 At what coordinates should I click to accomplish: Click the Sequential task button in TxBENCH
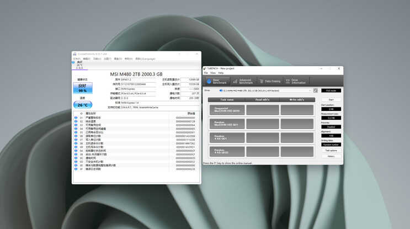[x=227, y=110]
